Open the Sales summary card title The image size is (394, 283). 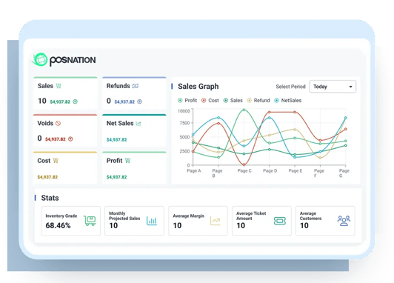click(45, 86)
